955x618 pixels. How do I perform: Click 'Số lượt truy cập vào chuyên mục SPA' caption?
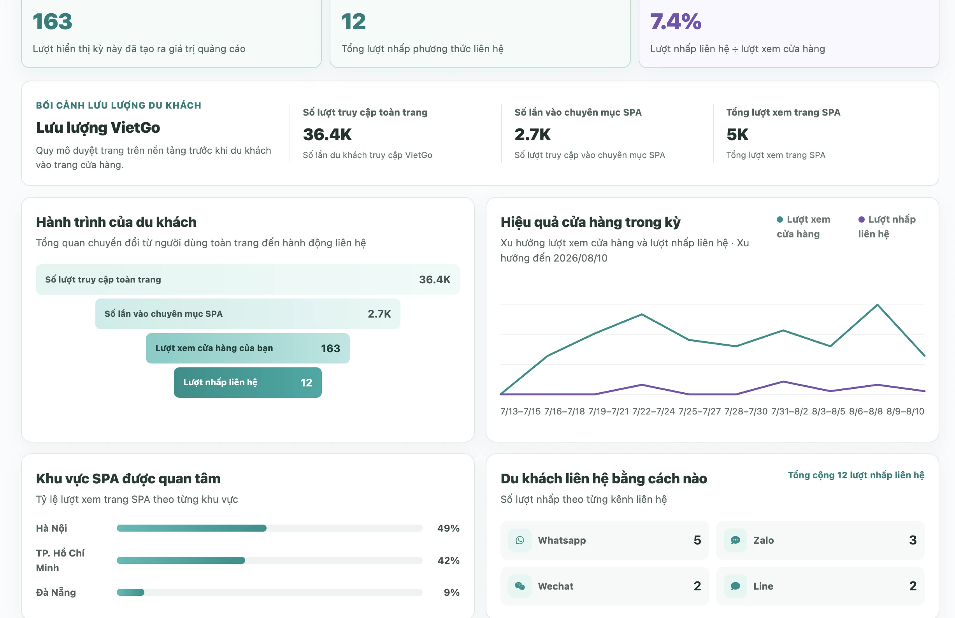pyautogui.click(x=590, y=155)
